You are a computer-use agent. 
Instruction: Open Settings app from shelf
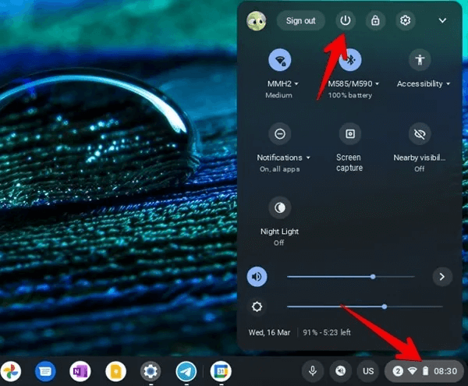point(151,371)
